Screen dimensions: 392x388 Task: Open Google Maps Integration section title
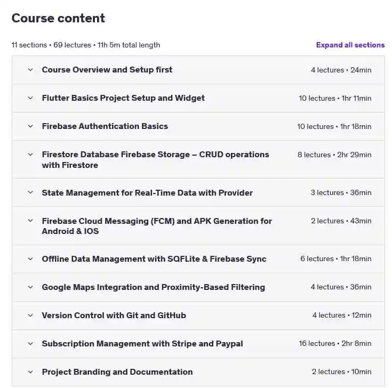tap(154, 287)
